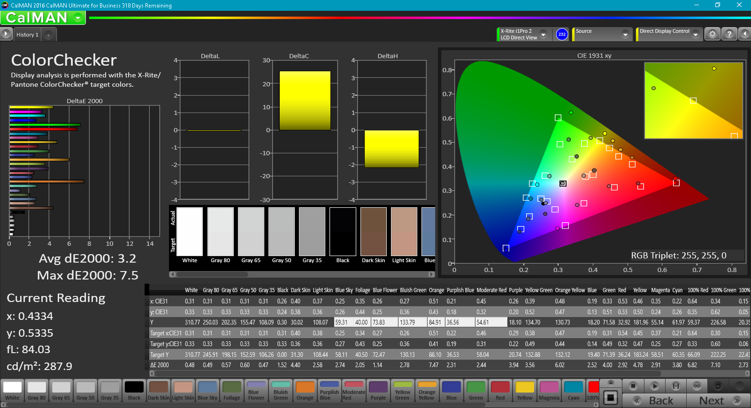Click the zoomed yellow inset in CIE chart
751x408 pixels.
(x=693, y=100)
